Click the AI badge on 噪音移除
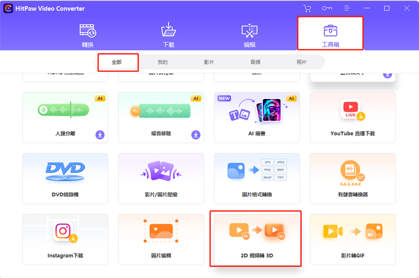Viewport: 419px width, 278px height. pyautogui.click(x=196, y=98)
